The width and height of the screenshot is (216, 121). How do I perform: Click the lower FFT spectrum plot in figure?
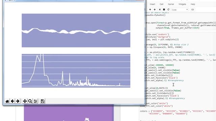[x=76, y=71]
